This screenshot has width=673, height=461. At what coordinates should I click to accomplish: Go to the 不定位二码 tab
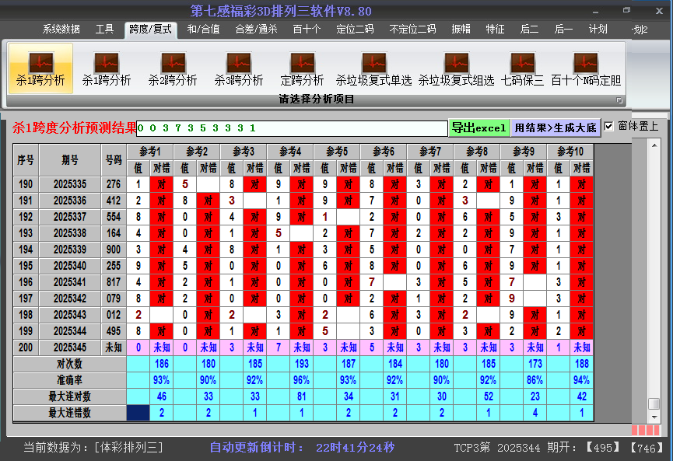tap(412, 30)
